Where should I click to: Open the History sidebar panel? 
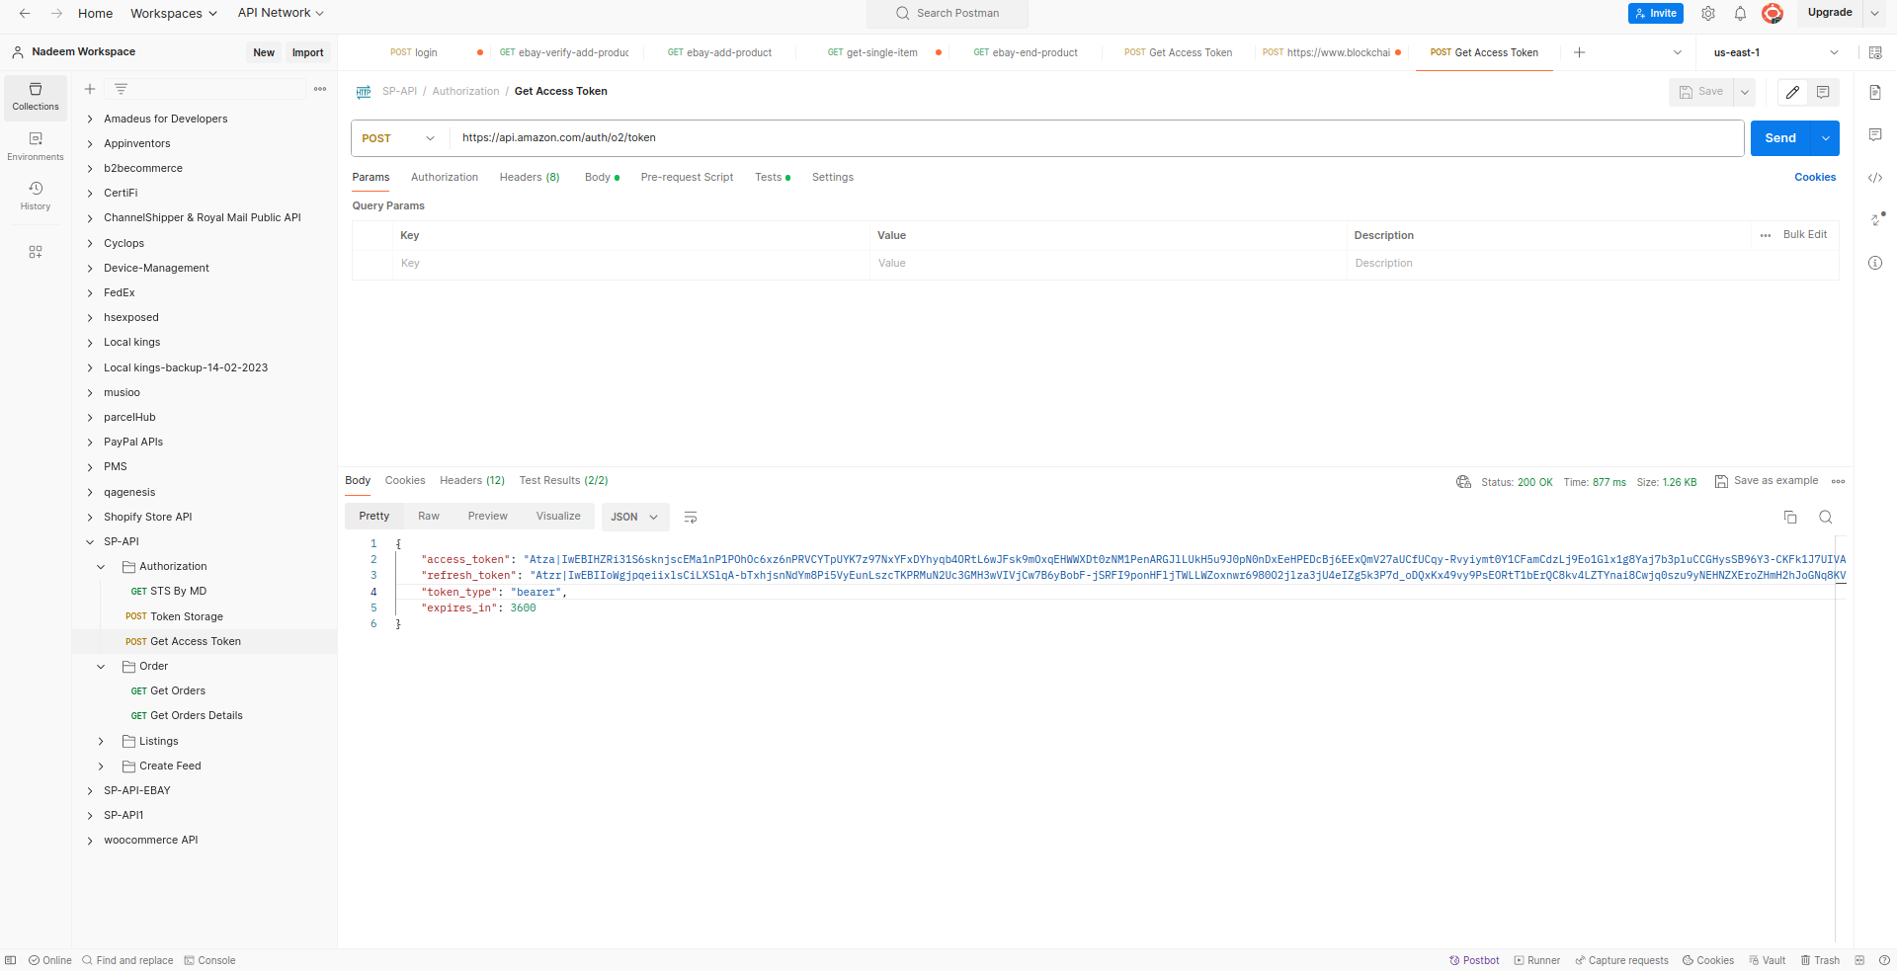[x=36, y=195]
